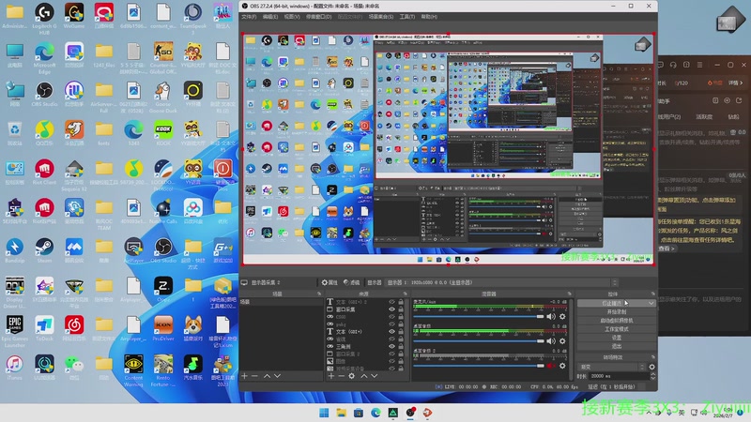Toggle visibility eye of 文本 (GDI+) source
751x422 pixels.
[391, 332]
